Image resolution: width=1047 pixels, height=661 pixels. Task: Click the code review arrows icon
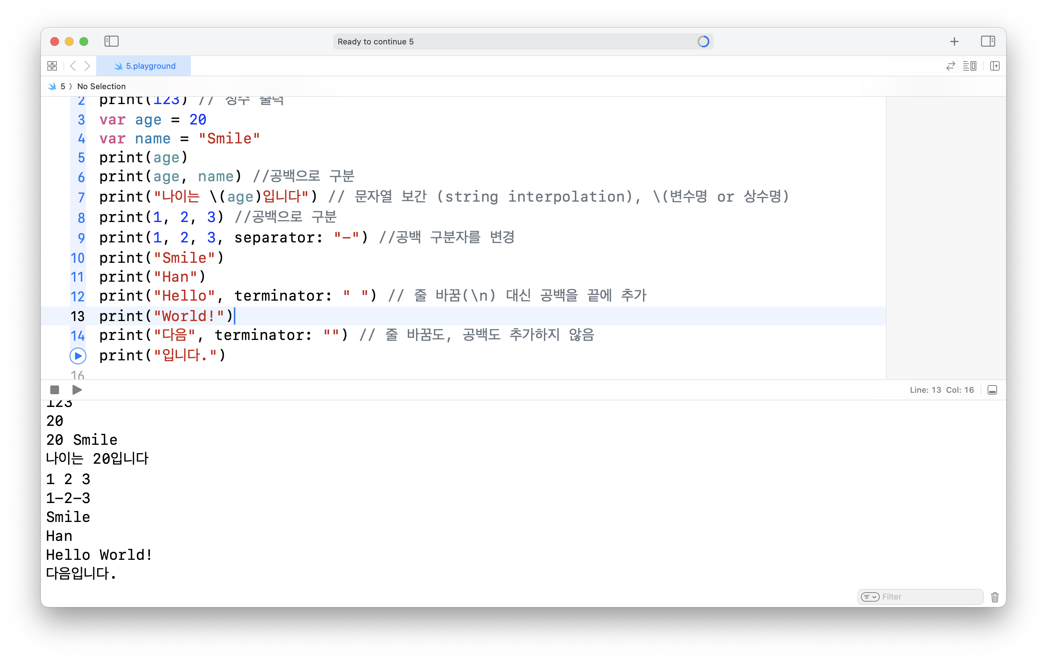pos(950,66)
